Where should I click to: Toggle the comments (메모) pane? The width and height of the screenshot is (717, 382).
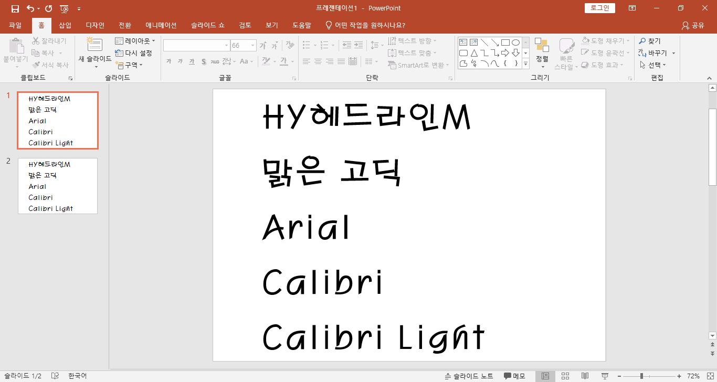point(514,376)
